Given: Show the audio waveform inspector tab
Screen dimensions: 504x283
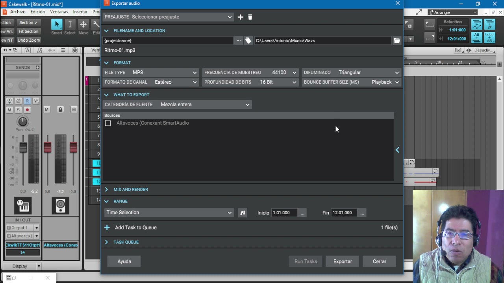Looking at the screenshot, I should pos(51,50).
